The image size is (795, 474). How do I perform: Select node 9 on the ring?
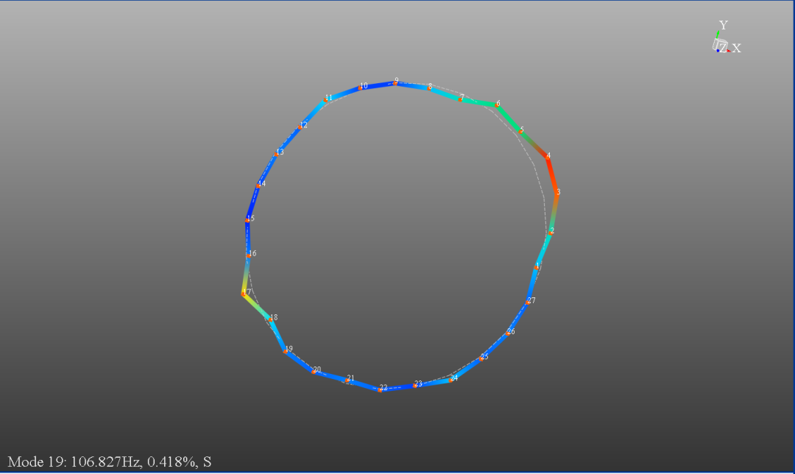click(395, 82)
